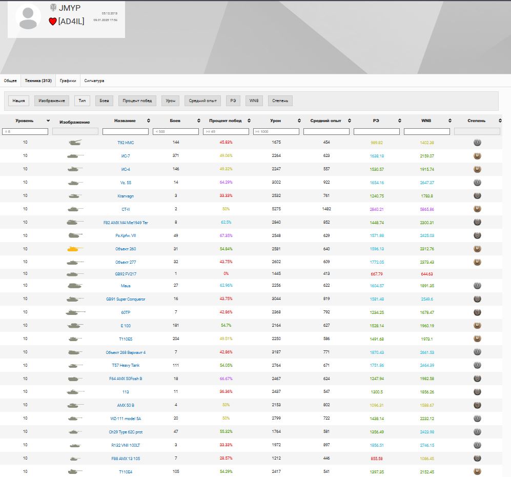The image size is (511, 477).
Task: Open the GB91 Super Conqueror link
Action: click(126, 299)
